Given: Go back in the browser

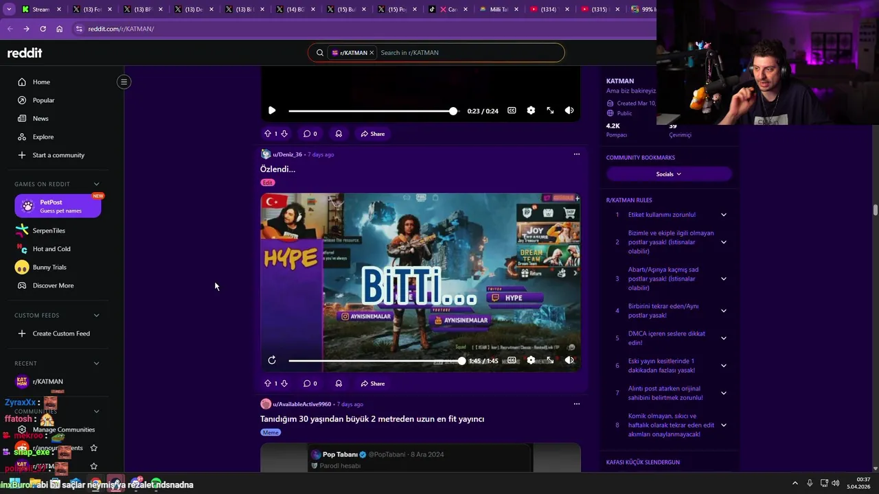Looking at the screenshot, I should (x=10, y=29).
